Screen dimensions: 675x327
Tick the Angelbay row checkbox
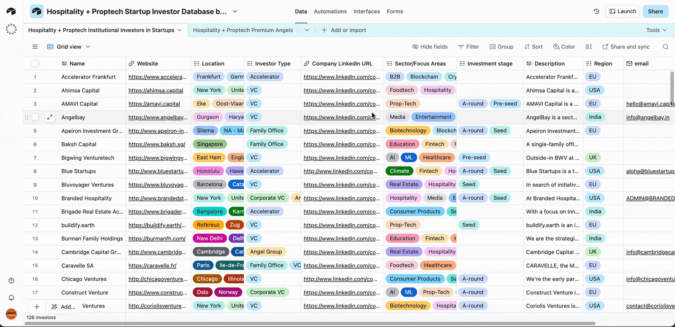coord(35,117)
